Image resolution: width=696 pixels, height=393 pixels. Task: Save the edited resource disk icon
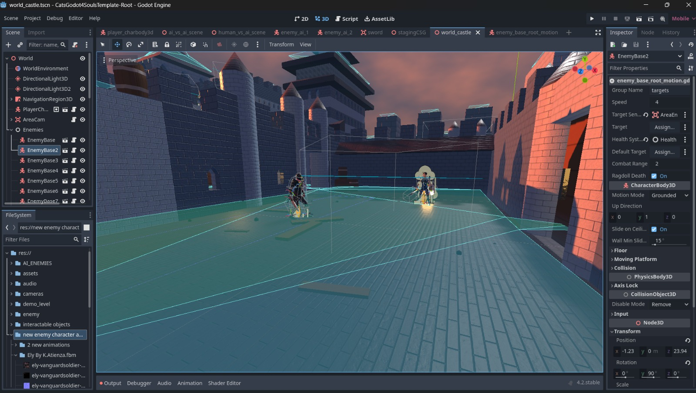pos(636,44)
